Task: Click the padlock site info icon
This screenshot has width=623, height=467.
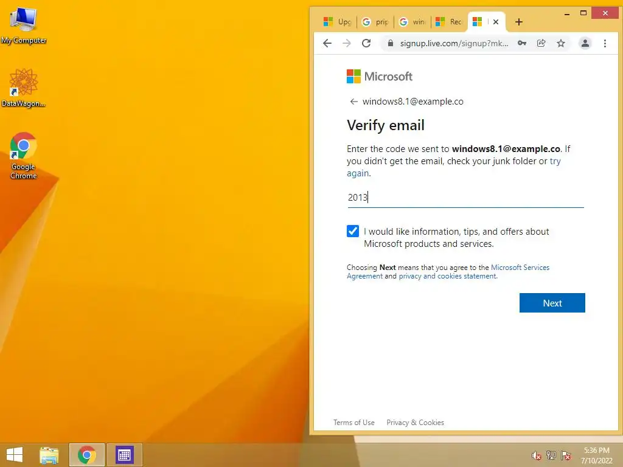Action: [391, 43]
